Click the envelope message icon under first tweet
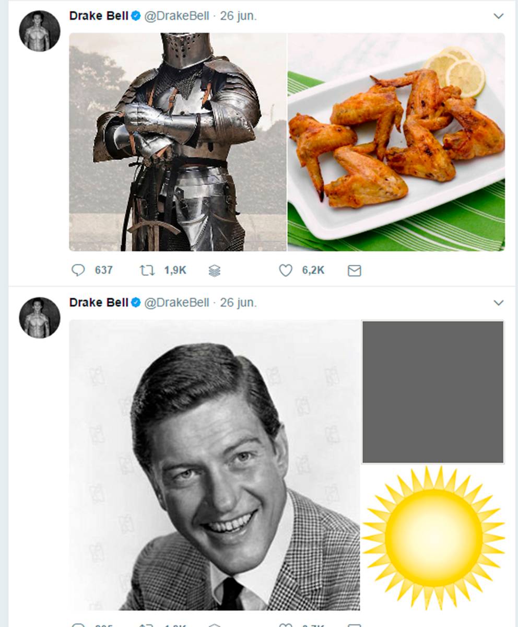The height and width of the screenshot is (627, 518). 355,271
